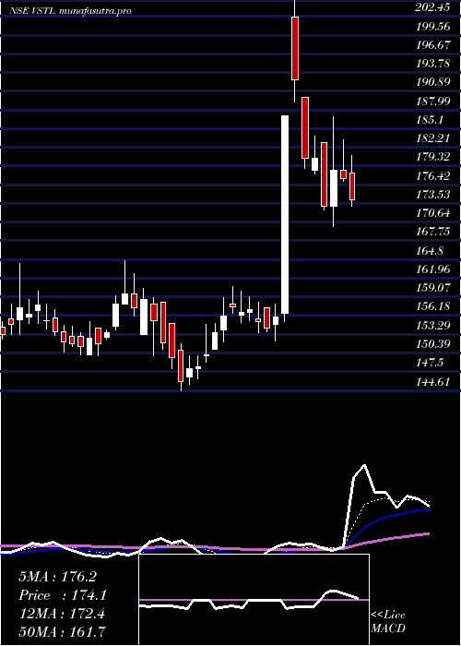The width and height of the screenshot is (461, 646).
Task: Select the 187.99 axis value
Action: click(x=431, y=101)
